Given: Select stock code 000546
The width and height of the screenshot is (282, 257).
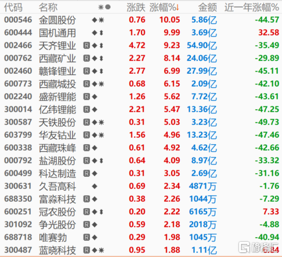Looking at the screenshot, I should point(18,20).
